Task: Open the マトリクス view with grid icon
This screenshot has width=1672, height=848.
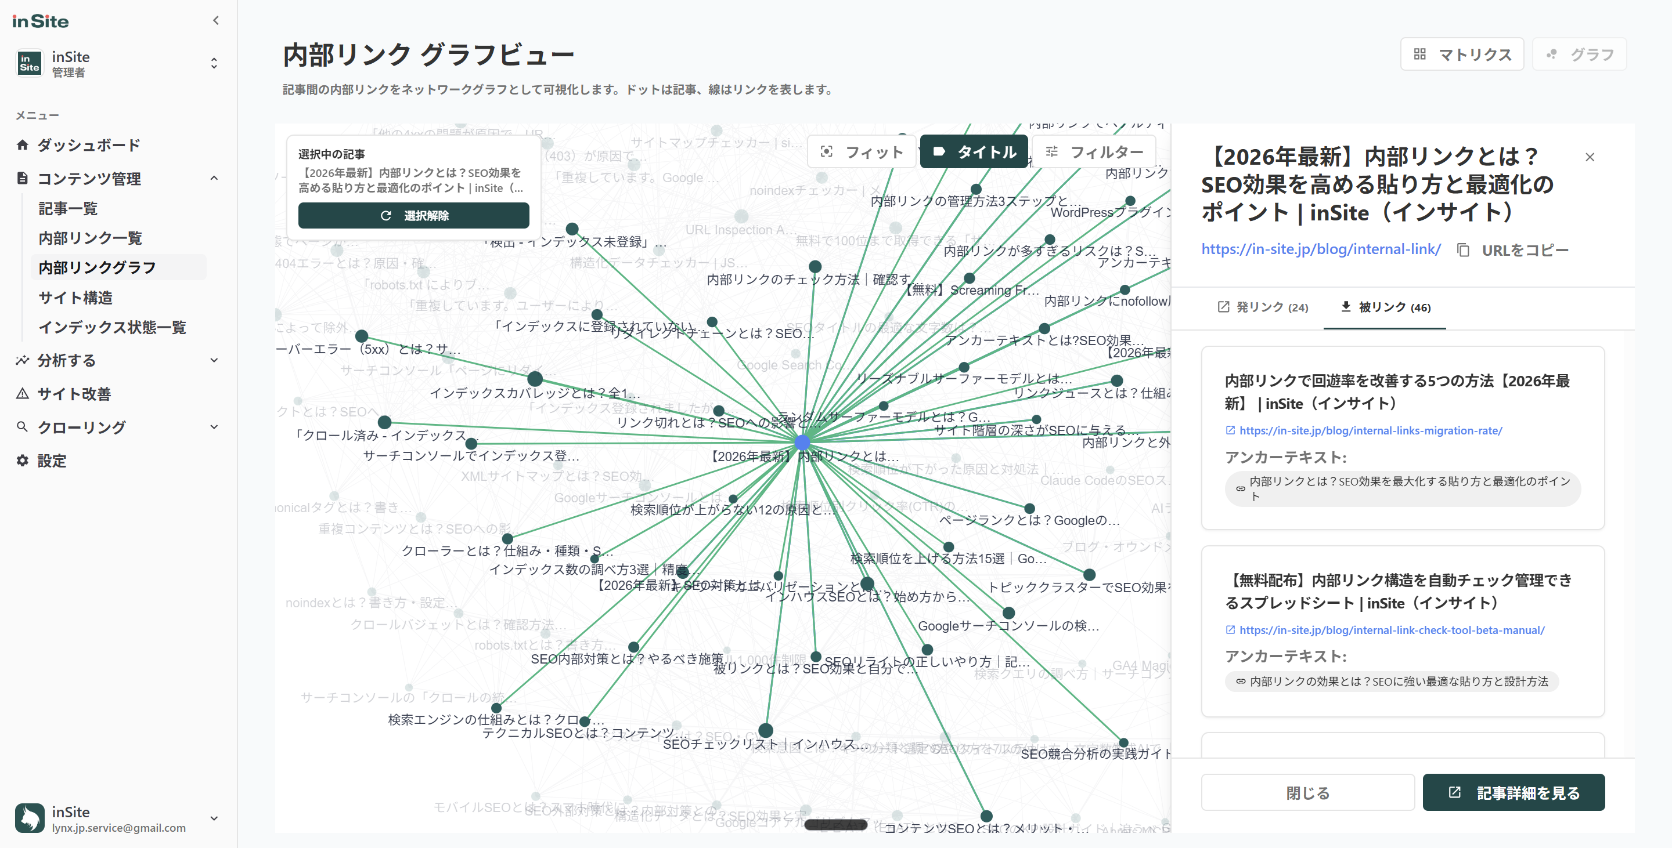Action: coord(1421,55)
